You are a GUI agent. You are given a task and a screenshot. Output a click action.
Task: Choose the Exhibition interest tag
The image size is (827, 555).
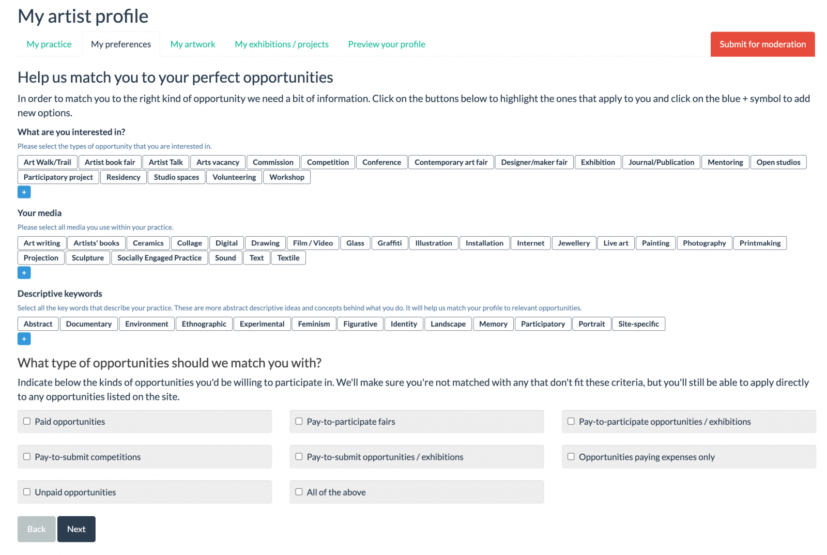[x=598, y=162]
